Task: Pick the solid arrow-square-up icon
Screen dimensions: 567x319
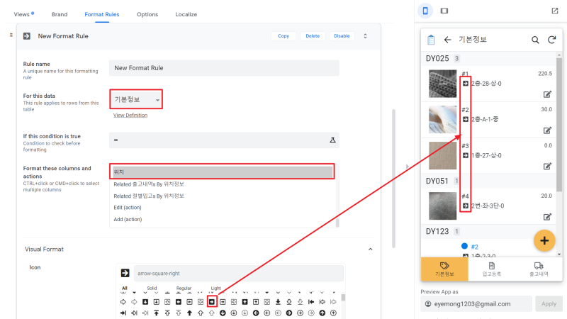Action: (245, 302)
